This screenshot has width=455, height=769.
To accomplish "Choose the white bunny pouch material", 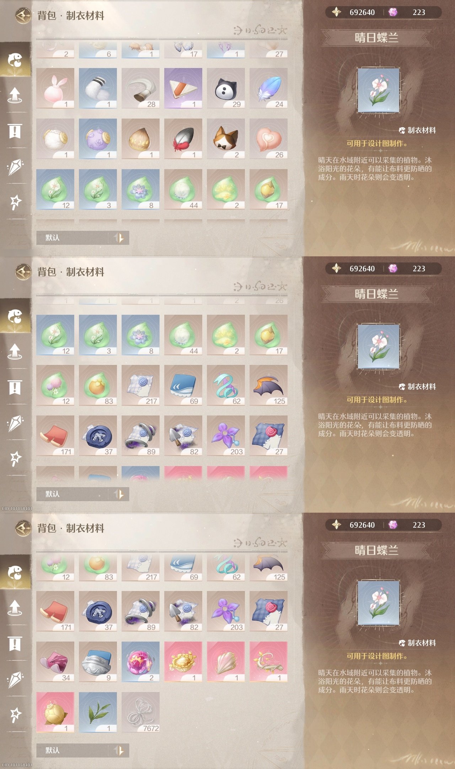I will [55, 88].
